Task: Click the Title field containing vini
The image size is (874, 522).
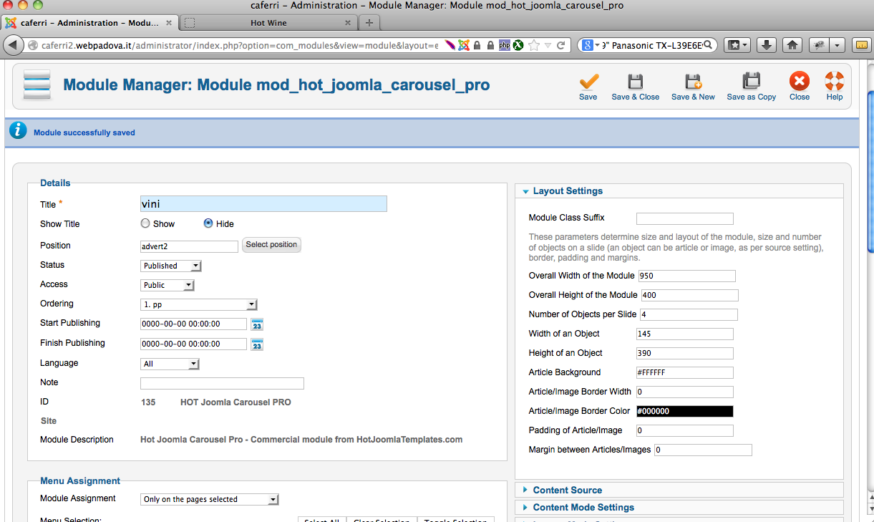Action: 263,204
